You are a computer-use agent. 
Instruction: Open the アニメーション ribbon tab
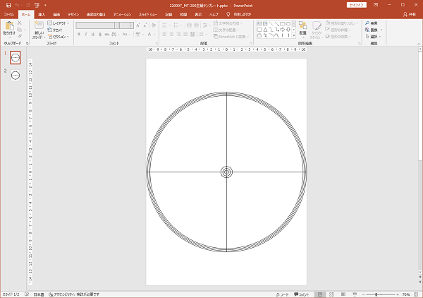click(122, 15)
